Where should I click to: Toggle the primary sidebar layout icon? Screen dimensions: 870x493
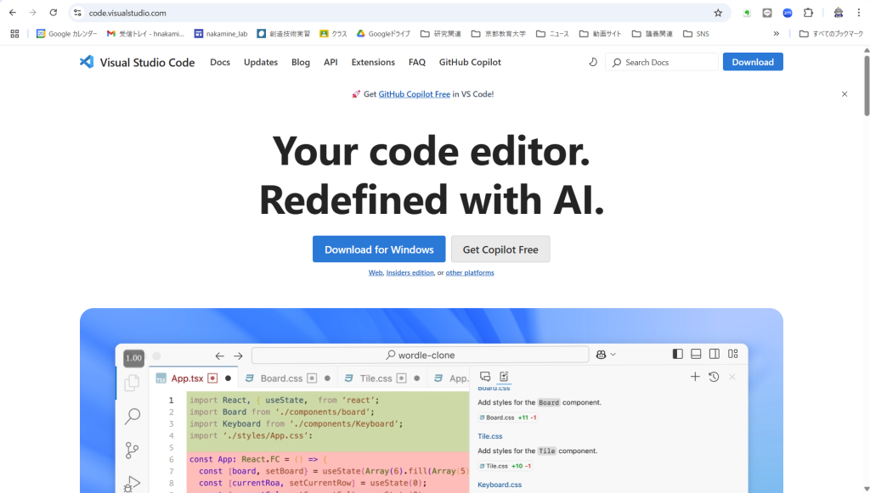pyautogui.click(x=677, y=354)
